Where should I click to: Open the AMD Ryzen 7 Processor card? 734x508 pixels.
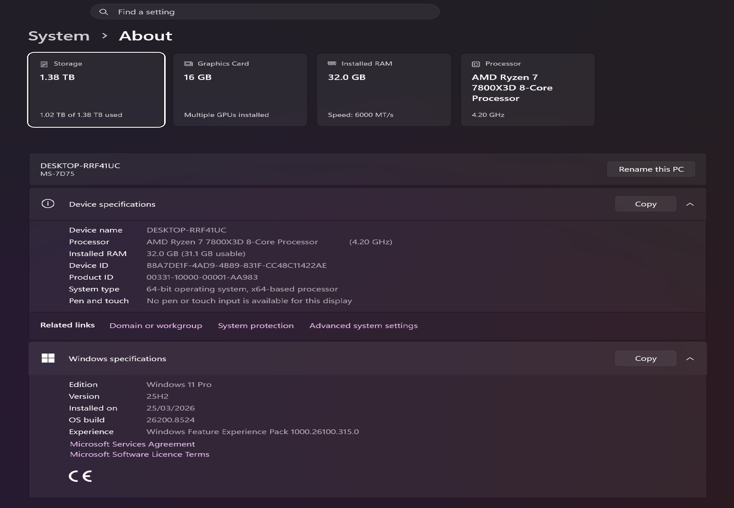pos(528,90)
